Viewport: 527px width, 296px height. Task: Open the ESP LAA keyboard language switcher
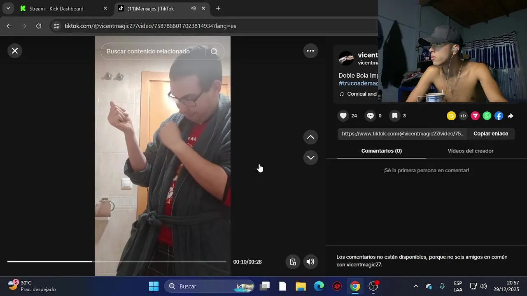458,286
